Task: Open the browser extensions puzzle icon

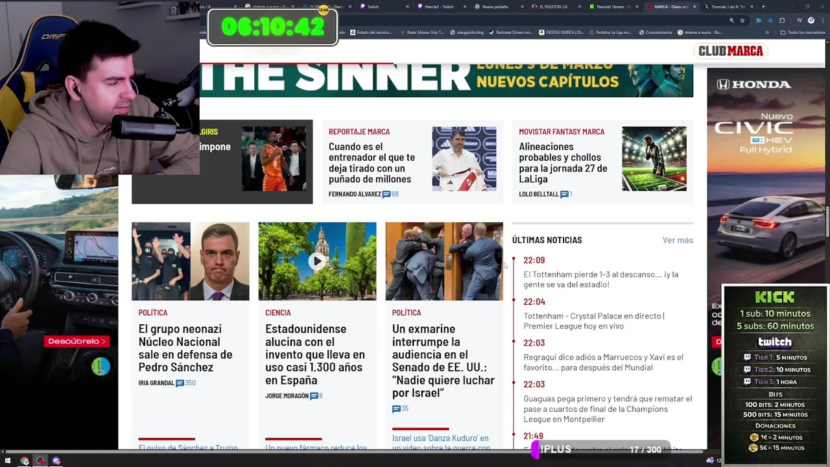Action: (782, 20)
